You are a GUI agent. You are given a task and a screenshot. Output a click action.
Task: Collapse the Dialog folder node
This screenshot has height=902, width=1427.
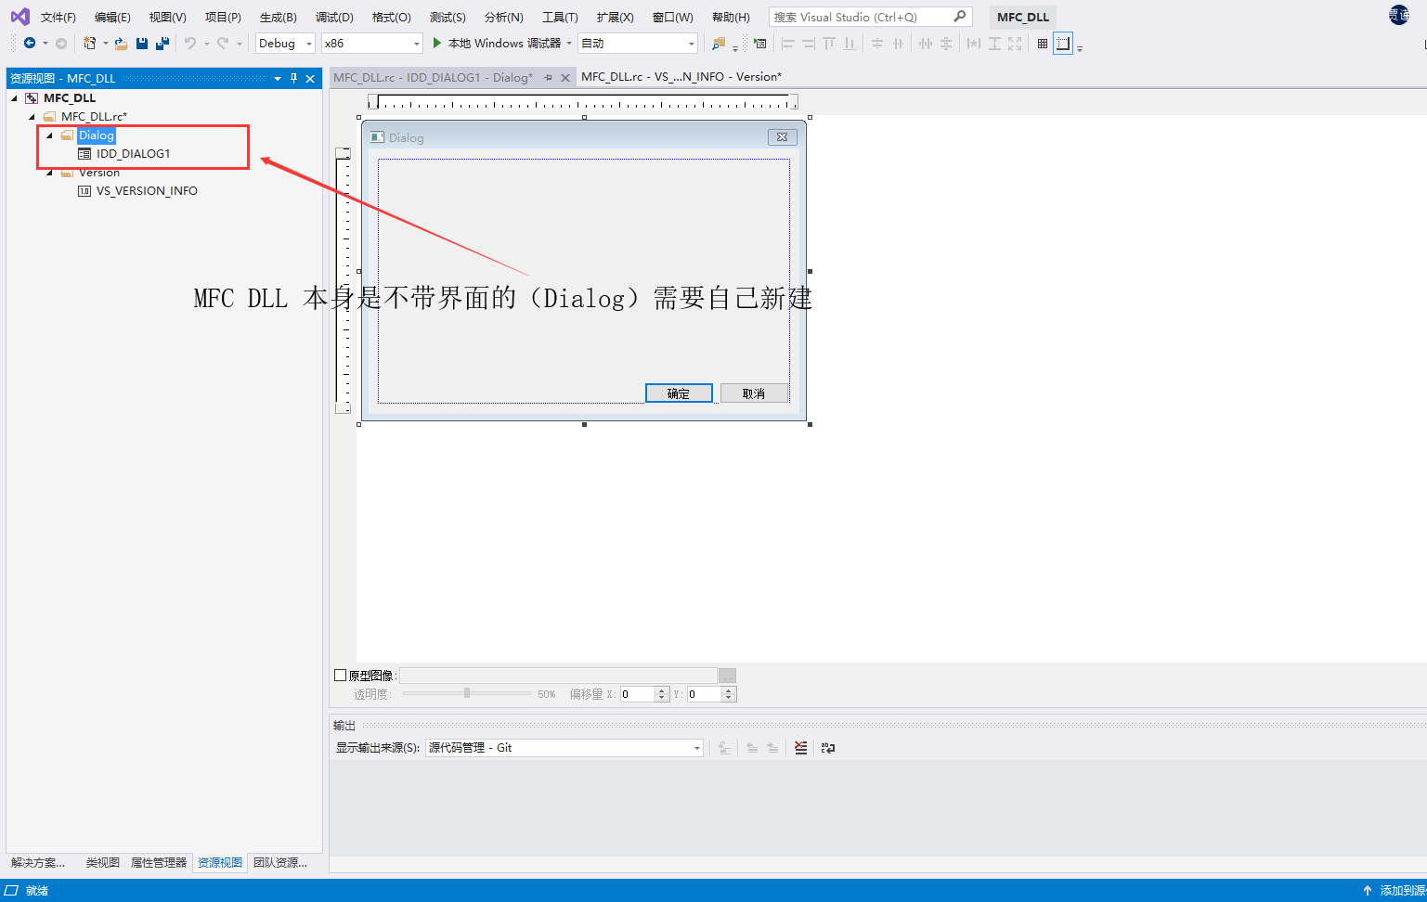[x=49, y=135]
